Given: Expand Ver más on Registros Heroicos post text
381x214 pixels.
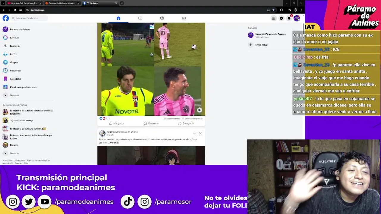Looking at the screenshot, I should pyautogui.click(x=114, y=143).
